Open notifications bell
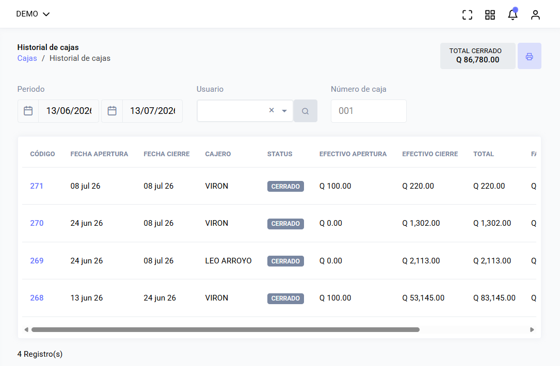 tap(513, 14)
